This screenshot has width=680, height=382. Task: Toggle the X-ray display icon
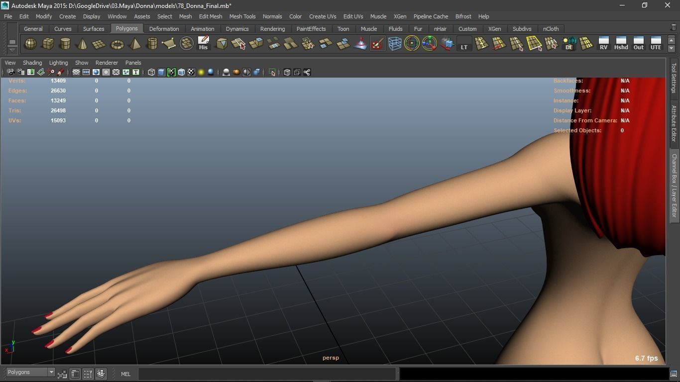point(287,72)
